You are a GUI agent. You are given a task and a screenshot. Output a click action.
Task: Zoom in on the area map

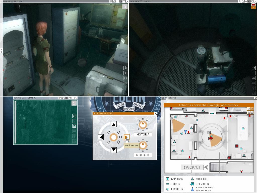(x=249, y=113)
